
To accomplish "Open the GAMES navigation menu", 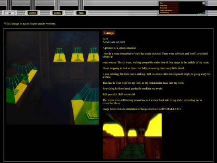I will pos(57,13).
